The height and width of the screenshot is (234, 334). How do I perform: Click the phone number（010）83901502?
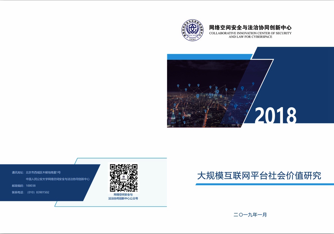tap(38, 192)
